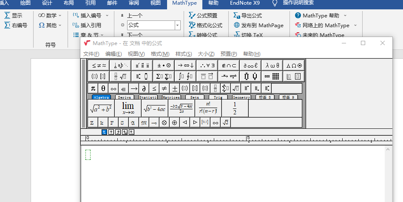Viewport: 403px width, 202px height.
Task: Open the arrow symbols palette (→⇔↓)
Action: coord(185,65)
